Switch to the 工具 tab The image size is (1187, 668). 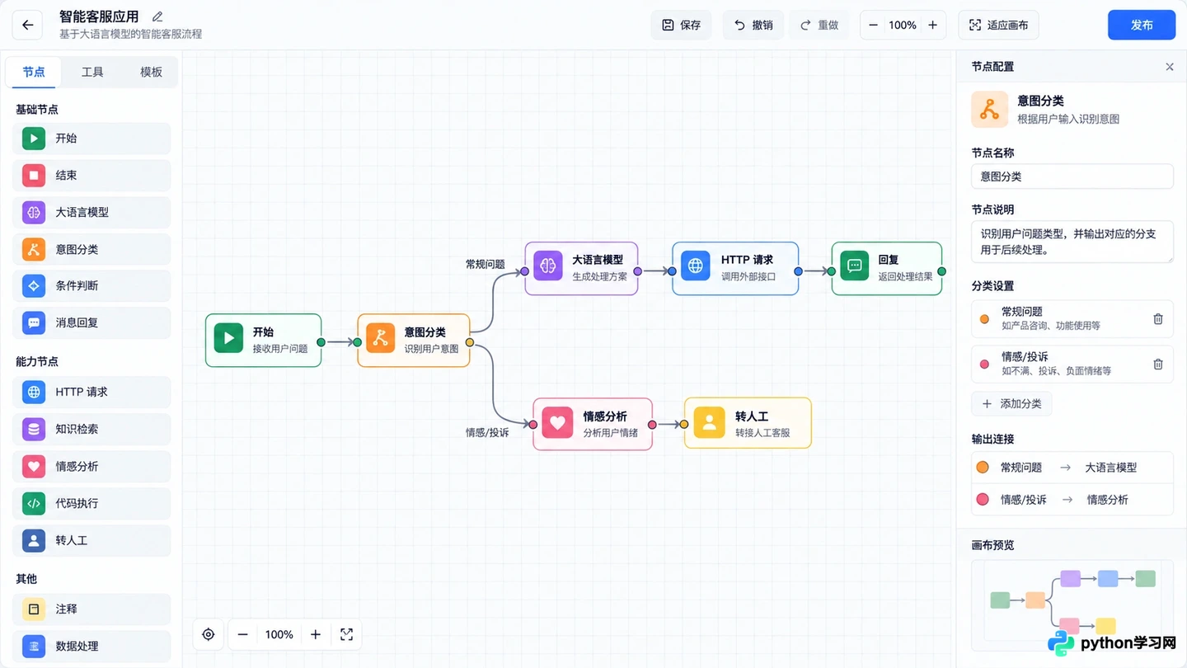coord(92,72)
